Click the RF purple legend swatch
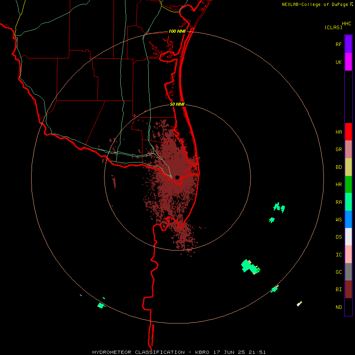The height and width of the screenshot is (355, 355). point(348,44)
